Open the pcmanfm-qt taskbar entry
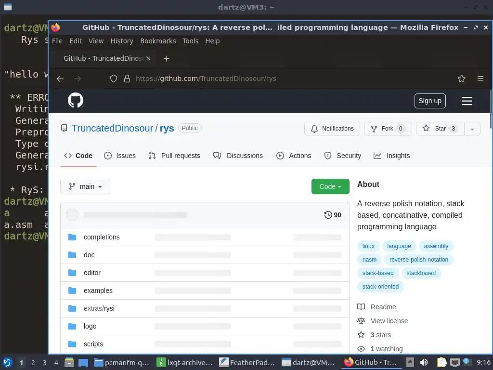The image size is (493, 370). pos(122,363)
